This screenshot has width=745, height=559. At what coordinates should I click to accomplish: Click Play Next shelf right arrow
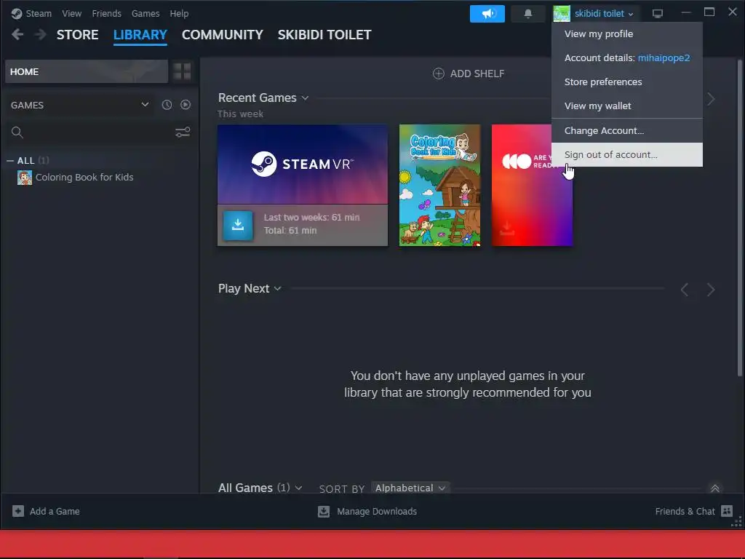710,290
